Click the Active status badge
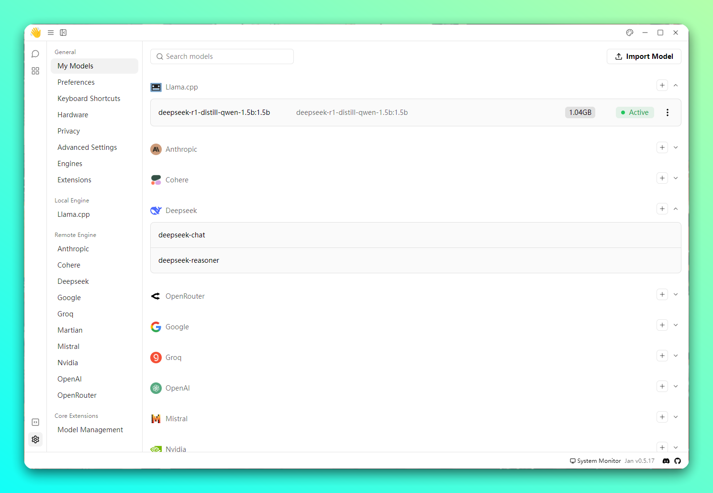 click(x=635, y=112)
